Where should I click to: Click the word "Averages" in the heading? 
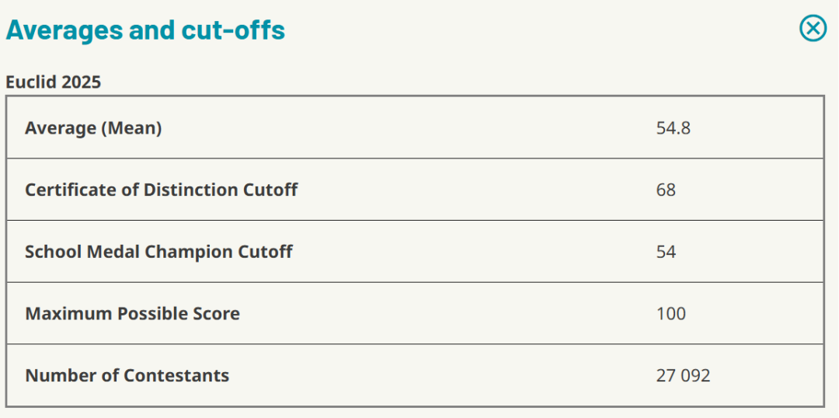(x=64, y=30)
